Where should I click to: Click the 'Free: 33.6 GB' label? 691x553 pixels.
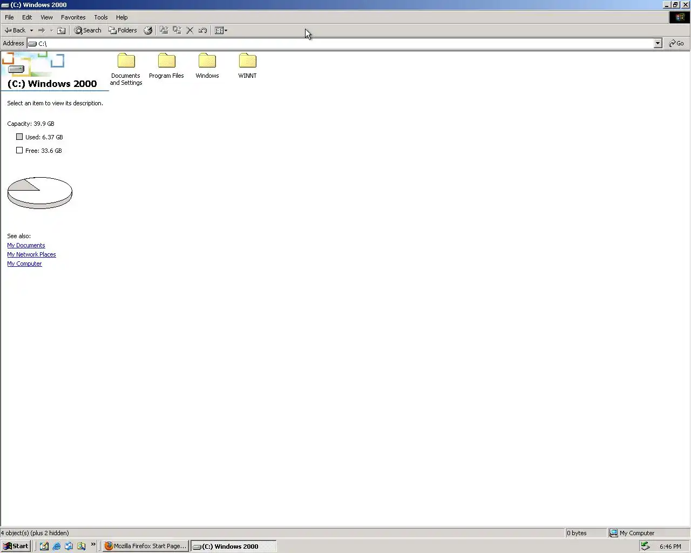pos(44,151)
